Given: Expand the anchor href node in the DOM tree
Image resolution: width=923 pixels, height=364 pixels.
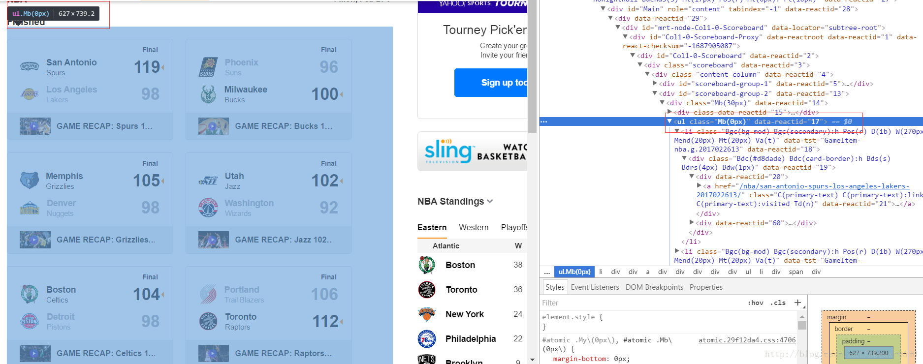Looking at the screenshot, I should click(x=699, y=186).
